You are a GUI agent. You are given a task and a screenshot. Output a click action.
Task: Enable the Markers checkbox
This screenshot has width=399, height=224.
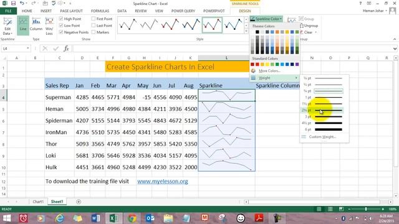(x=94, y=32)
